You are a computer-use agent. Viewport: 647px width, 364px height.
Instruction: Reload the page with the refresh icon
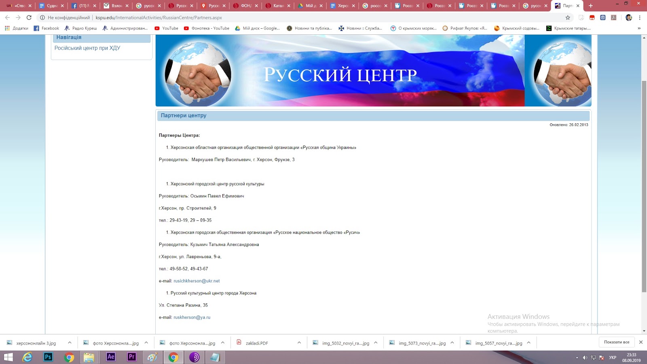[x=29, y=17]
